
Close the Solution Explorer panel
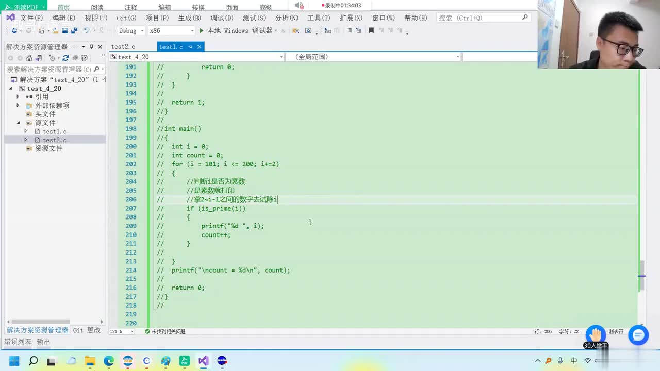(x=100, y=47)
